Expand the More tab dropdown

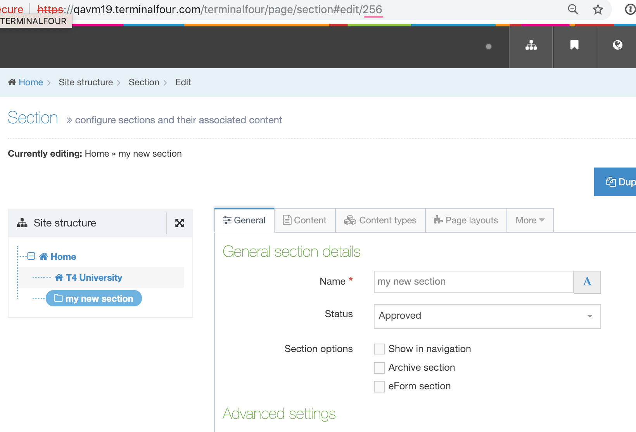tap(530, 220)
